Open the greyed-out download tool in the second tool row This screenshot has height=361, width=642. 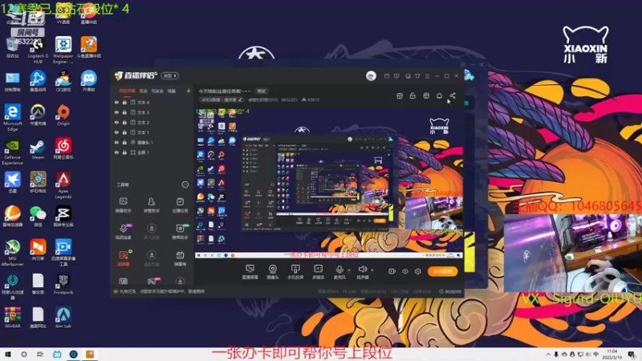(152, 232)
